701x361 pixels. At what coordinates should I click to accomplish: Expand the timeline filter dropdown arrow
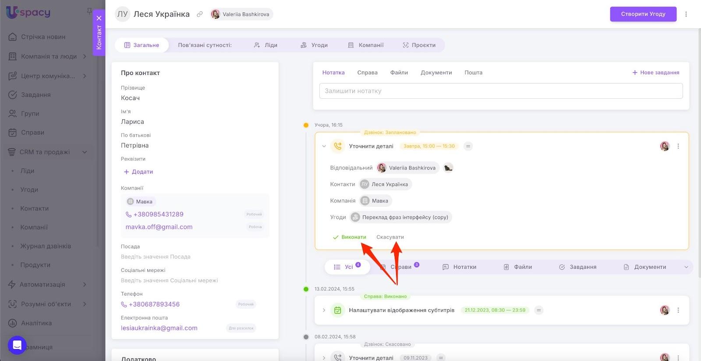tap(686, 267)
